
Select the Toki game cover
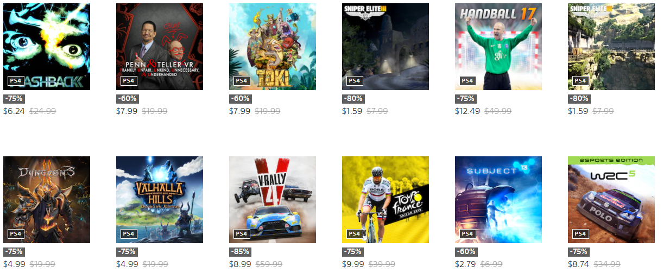tap(273, 47)
